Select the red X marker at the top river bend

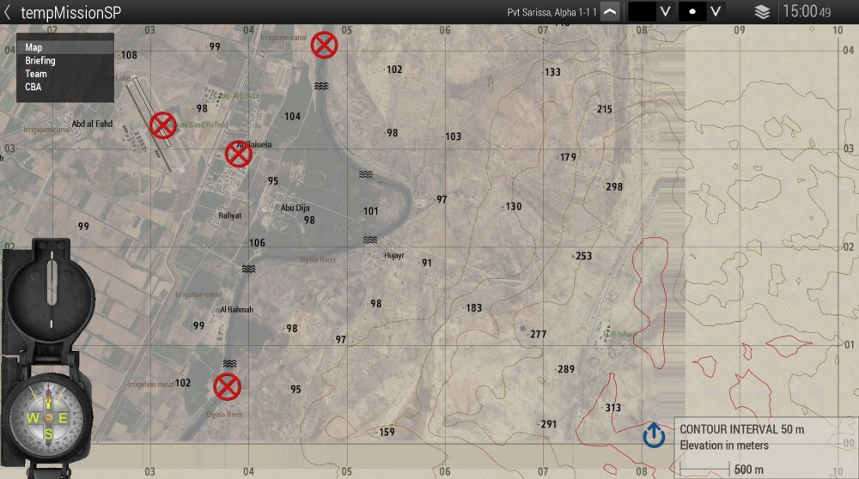[324, 44]
